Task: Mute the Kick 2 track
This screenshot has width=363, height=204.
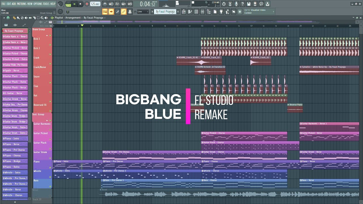Action: [x=50, y=54]
